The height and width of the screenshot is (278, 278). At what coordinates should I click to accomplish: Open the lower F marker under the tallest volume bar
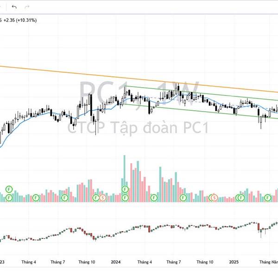click(x=125, y=198)
